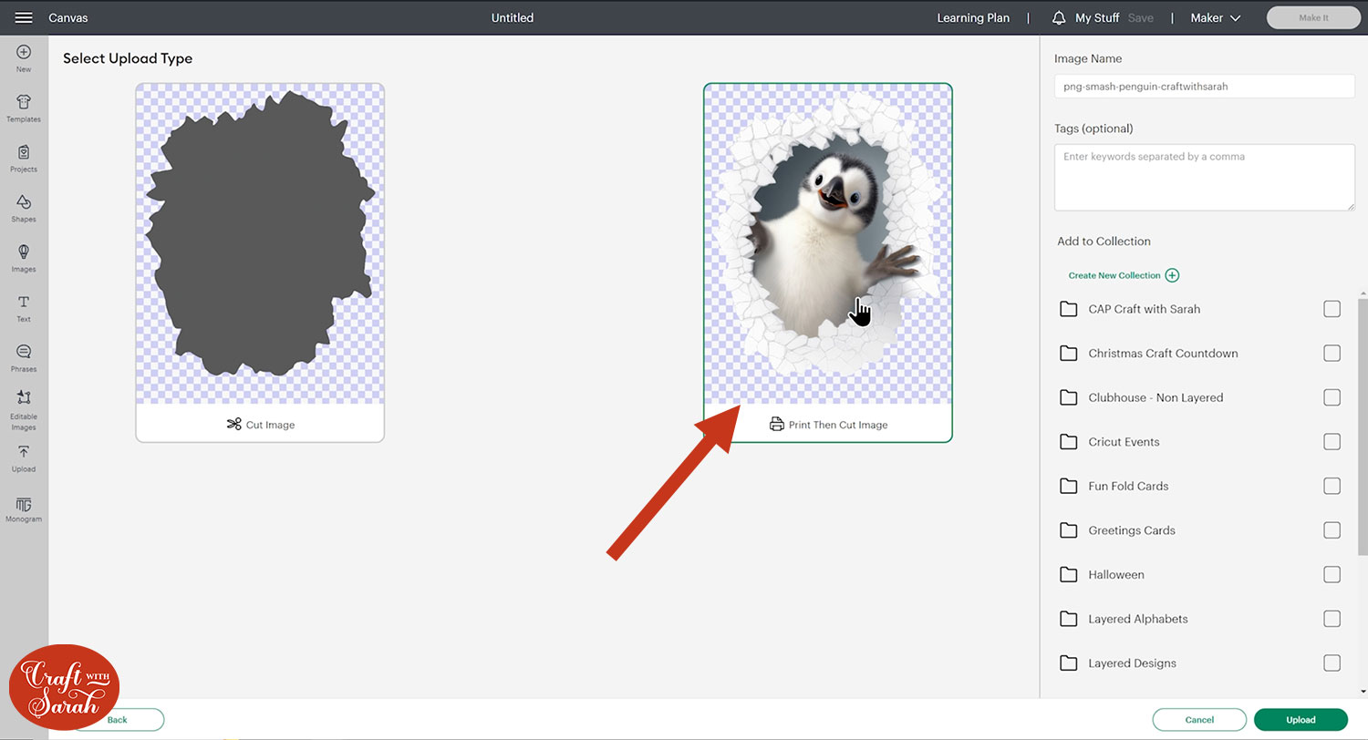Click folder icon beside Cricut Events
The image size is (1368, 740).
pyautogui.click(x=1069, y=441)
